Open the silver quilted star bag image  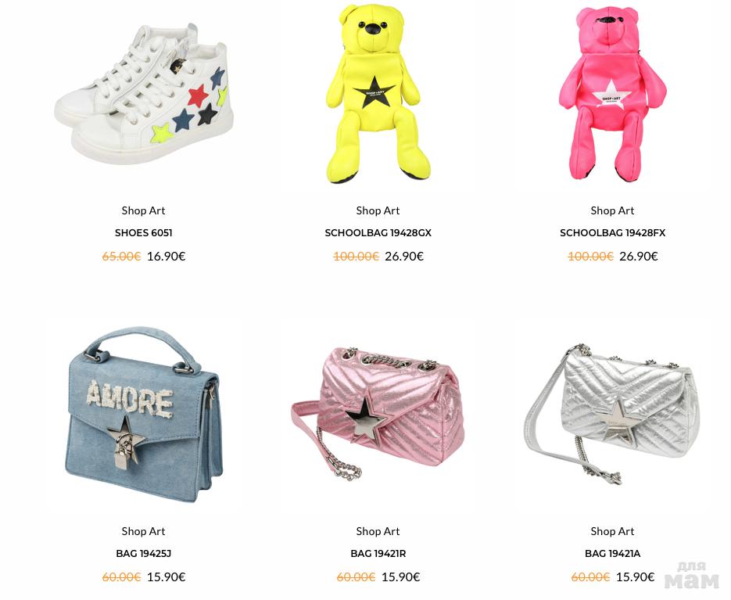(612, 413)
